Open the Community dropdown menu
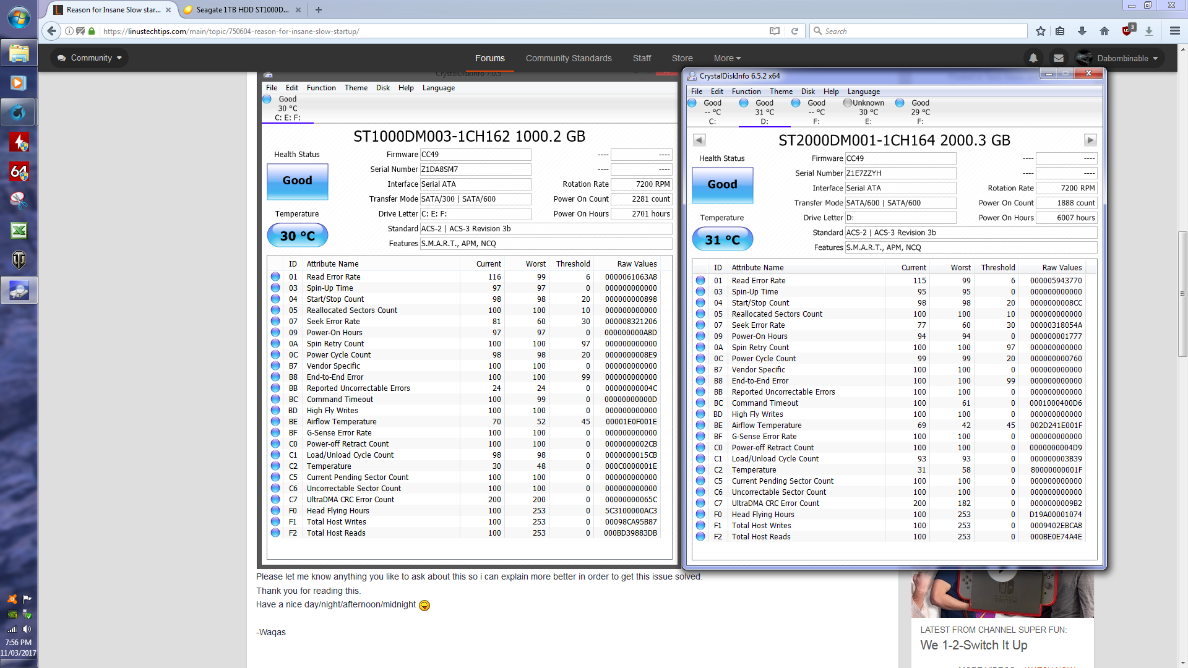This screenshot has width=1188, height=668. click(90, 58)
